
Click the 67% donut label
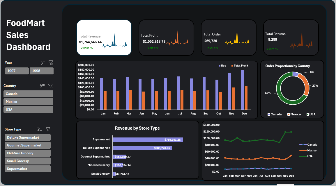(x=268, y=93)
